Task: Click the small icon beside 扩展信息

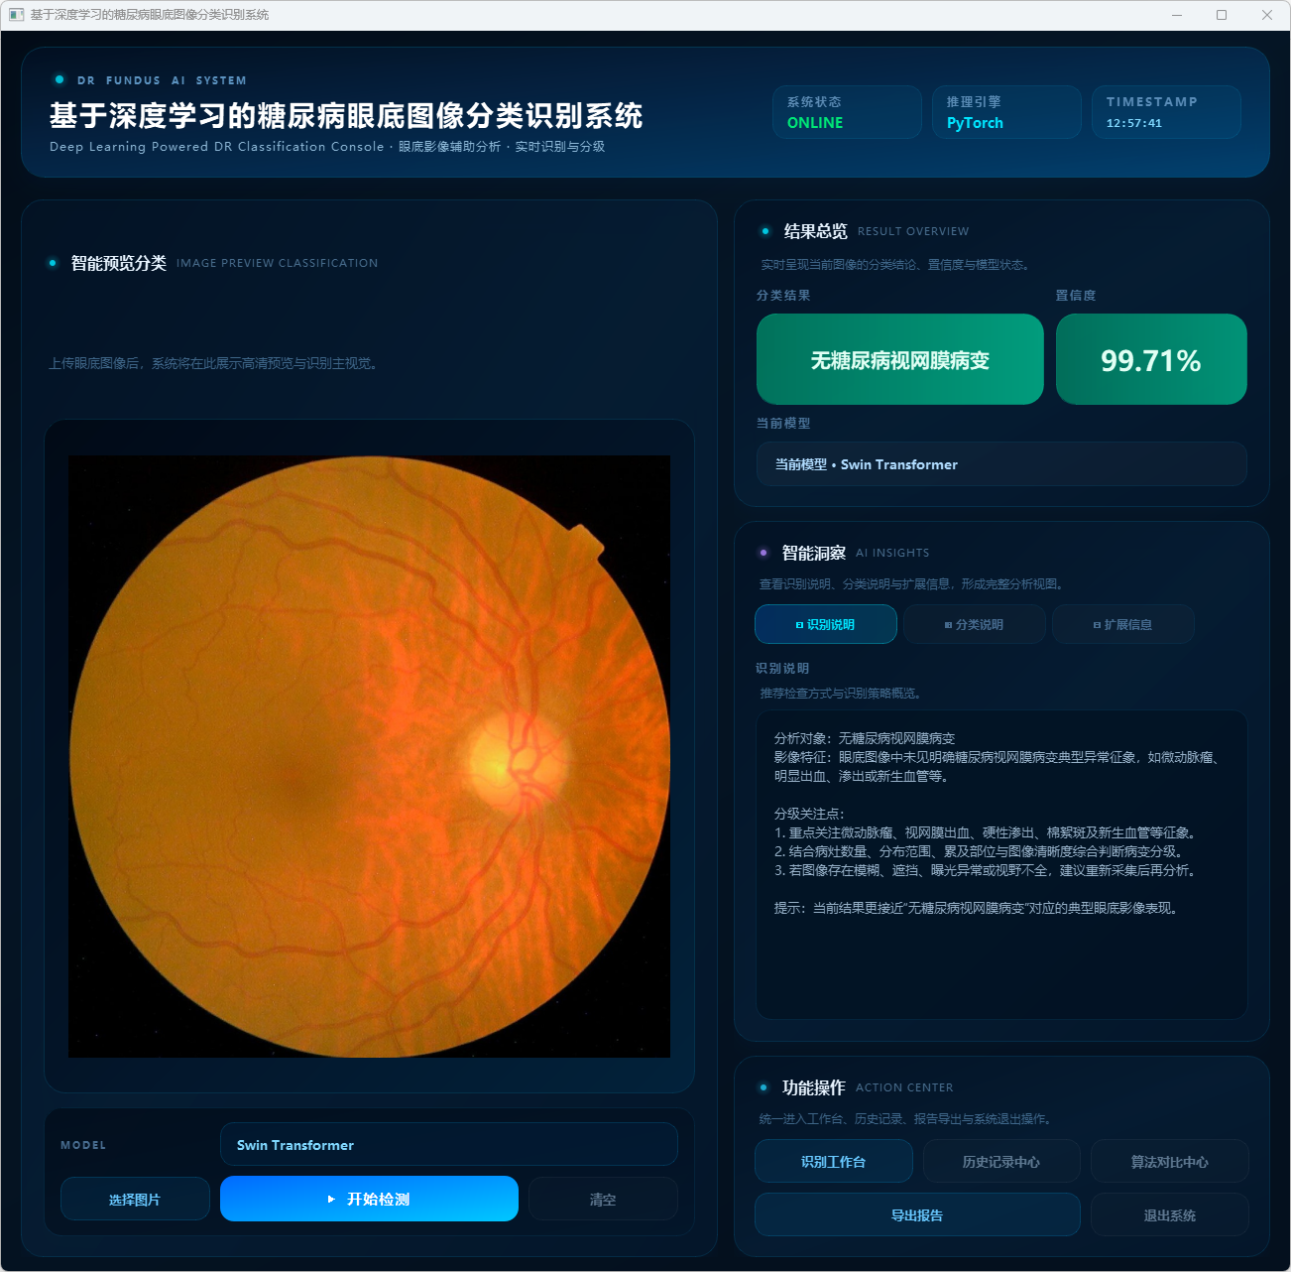Action: 1097,625
